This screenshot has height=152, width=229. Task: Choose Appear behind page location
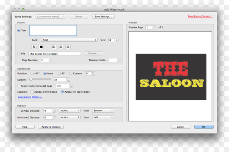[32, 92]
